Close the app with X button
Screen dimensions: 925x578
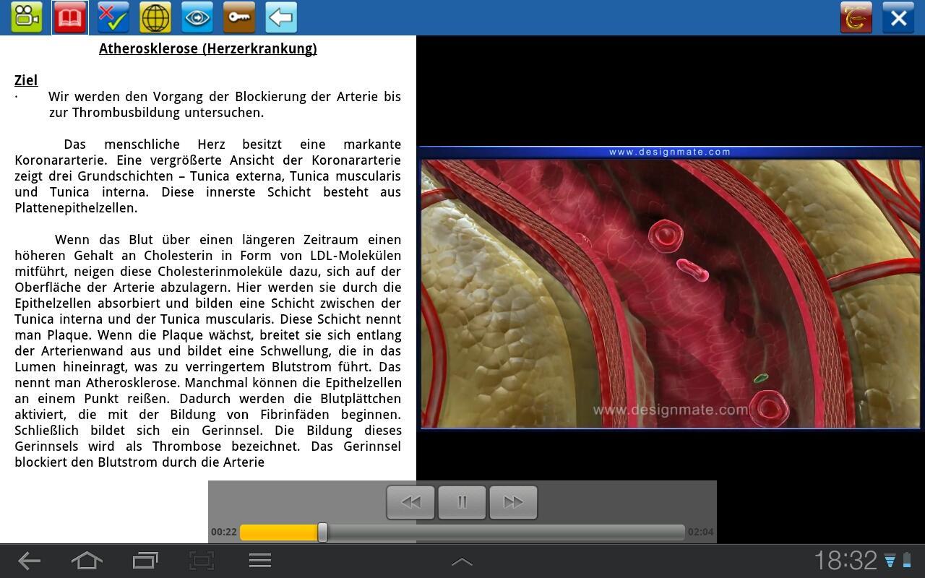tap(898, 17)
